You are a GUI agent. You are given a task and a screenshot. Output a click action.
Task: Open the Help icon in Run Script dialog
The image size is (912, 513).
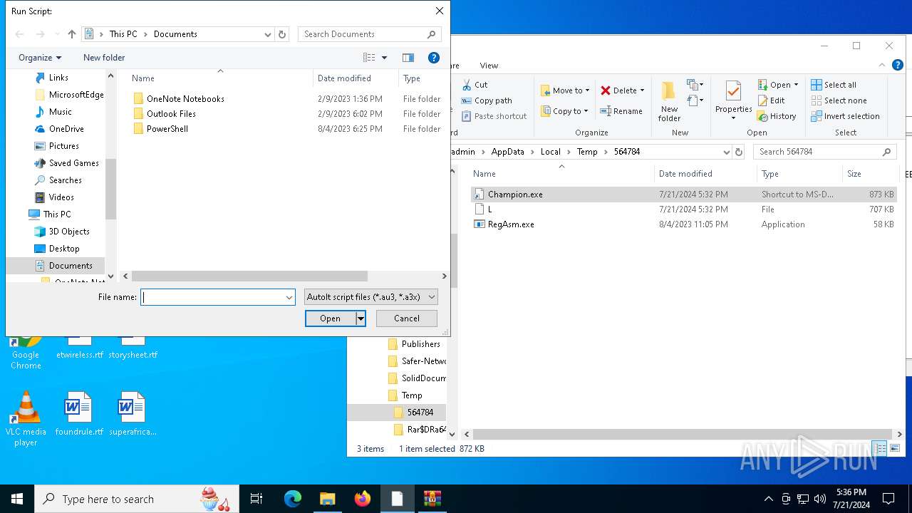point(433,58)
